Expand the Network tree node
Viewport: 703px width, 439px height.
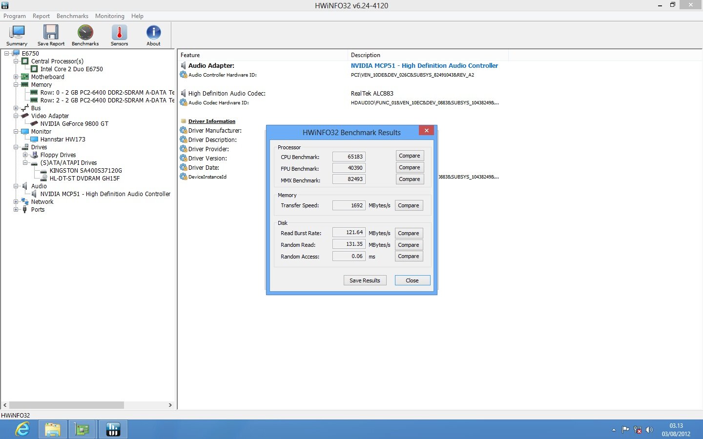coord(16,202)
